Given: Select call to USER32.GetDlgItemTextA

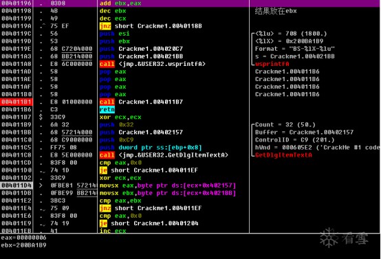Looking at the screenshot, I should pos(164,155).
